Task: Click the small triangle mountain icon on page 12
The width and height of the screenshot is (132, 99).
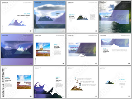Action: point(110,82)
